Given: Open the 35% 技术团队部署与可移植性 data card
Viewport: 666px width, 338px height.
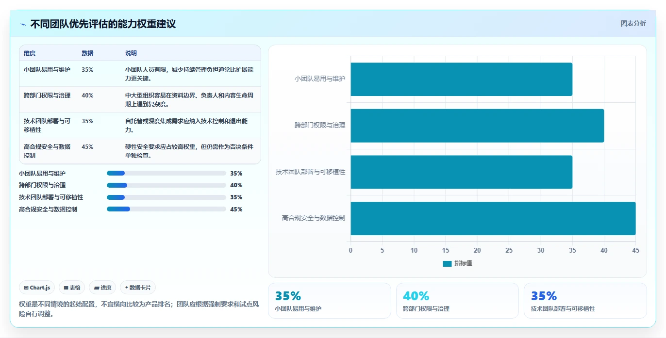Looking at the screenshot, I should [x=585, y=301].
